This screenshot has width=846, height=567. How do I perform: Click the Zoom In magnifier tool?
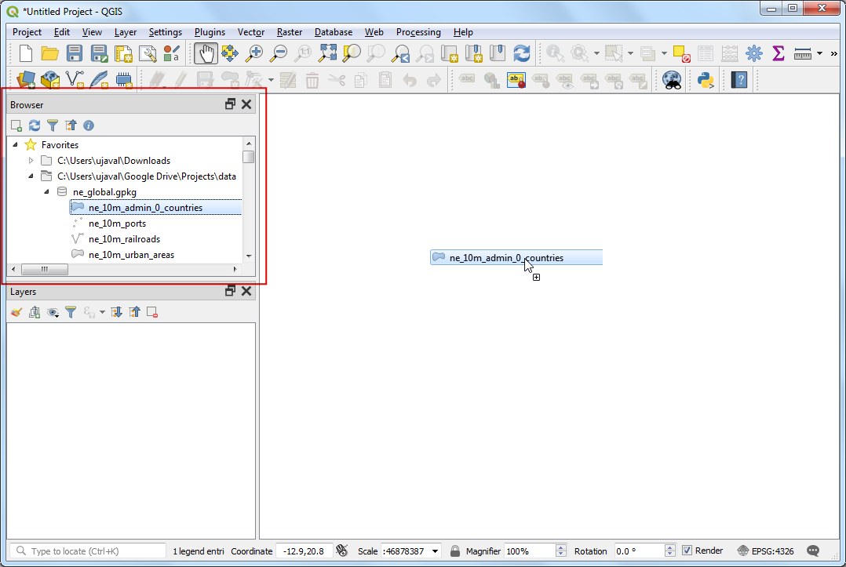coord(254,53)
